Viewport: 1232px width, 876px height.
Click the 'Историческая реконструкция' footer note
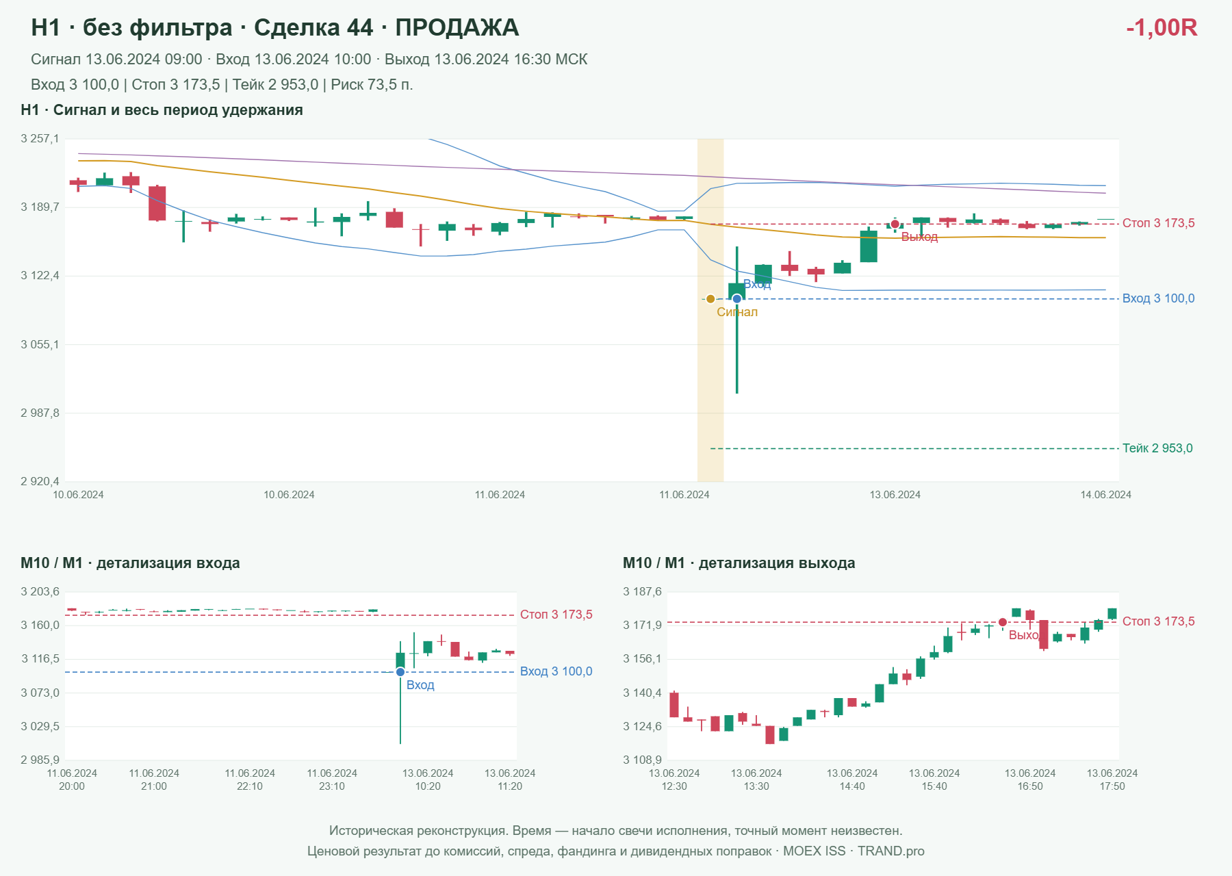pyautogui.click(x=616, y=831)
